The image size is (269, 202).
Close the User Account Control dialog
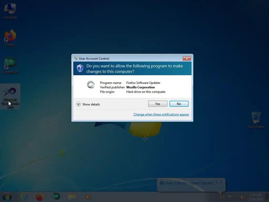tap(187, 59)
